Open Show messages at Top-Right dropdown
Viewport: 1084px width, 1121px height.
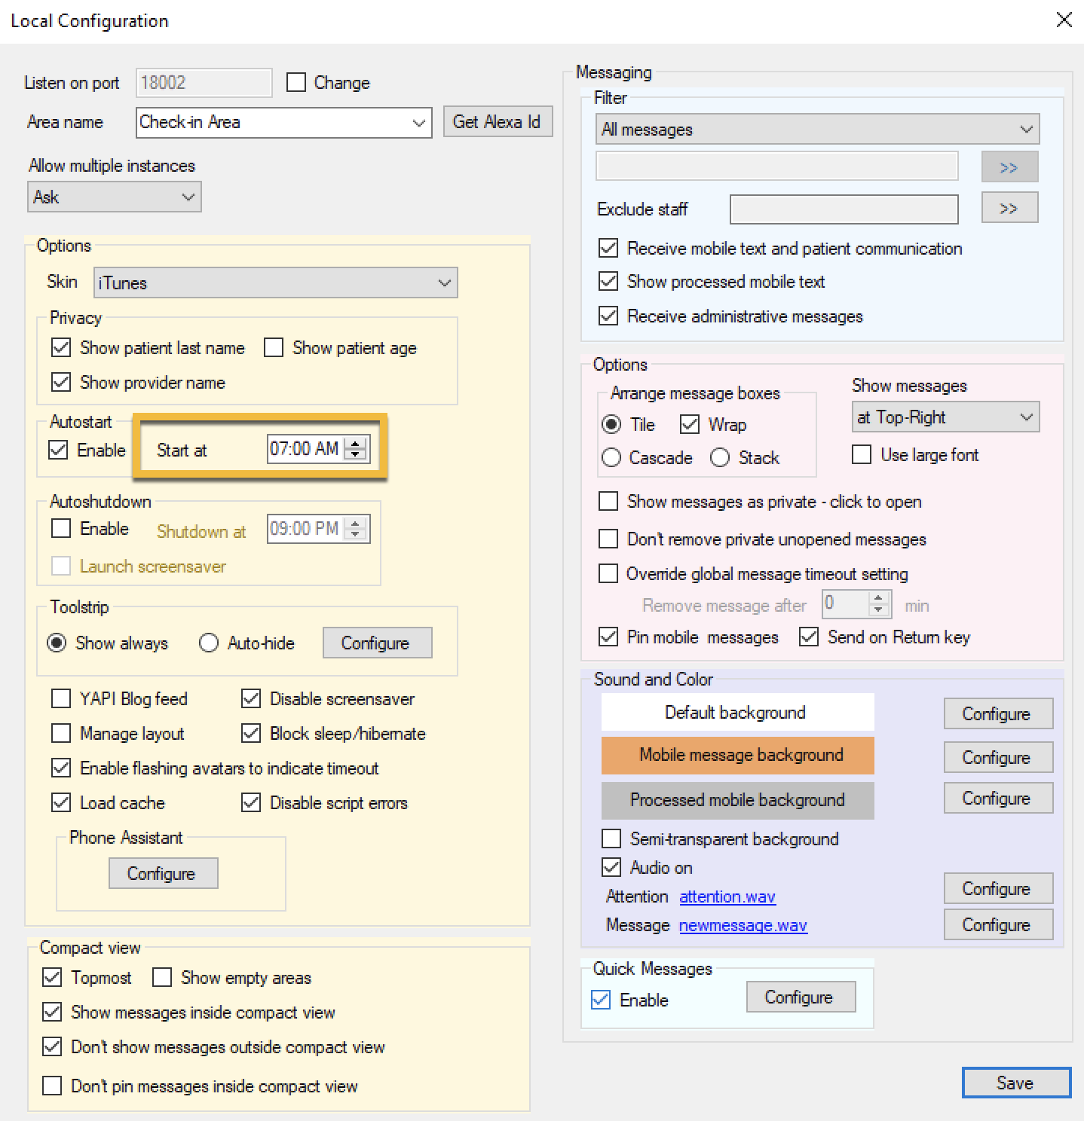tap(946, 417)
